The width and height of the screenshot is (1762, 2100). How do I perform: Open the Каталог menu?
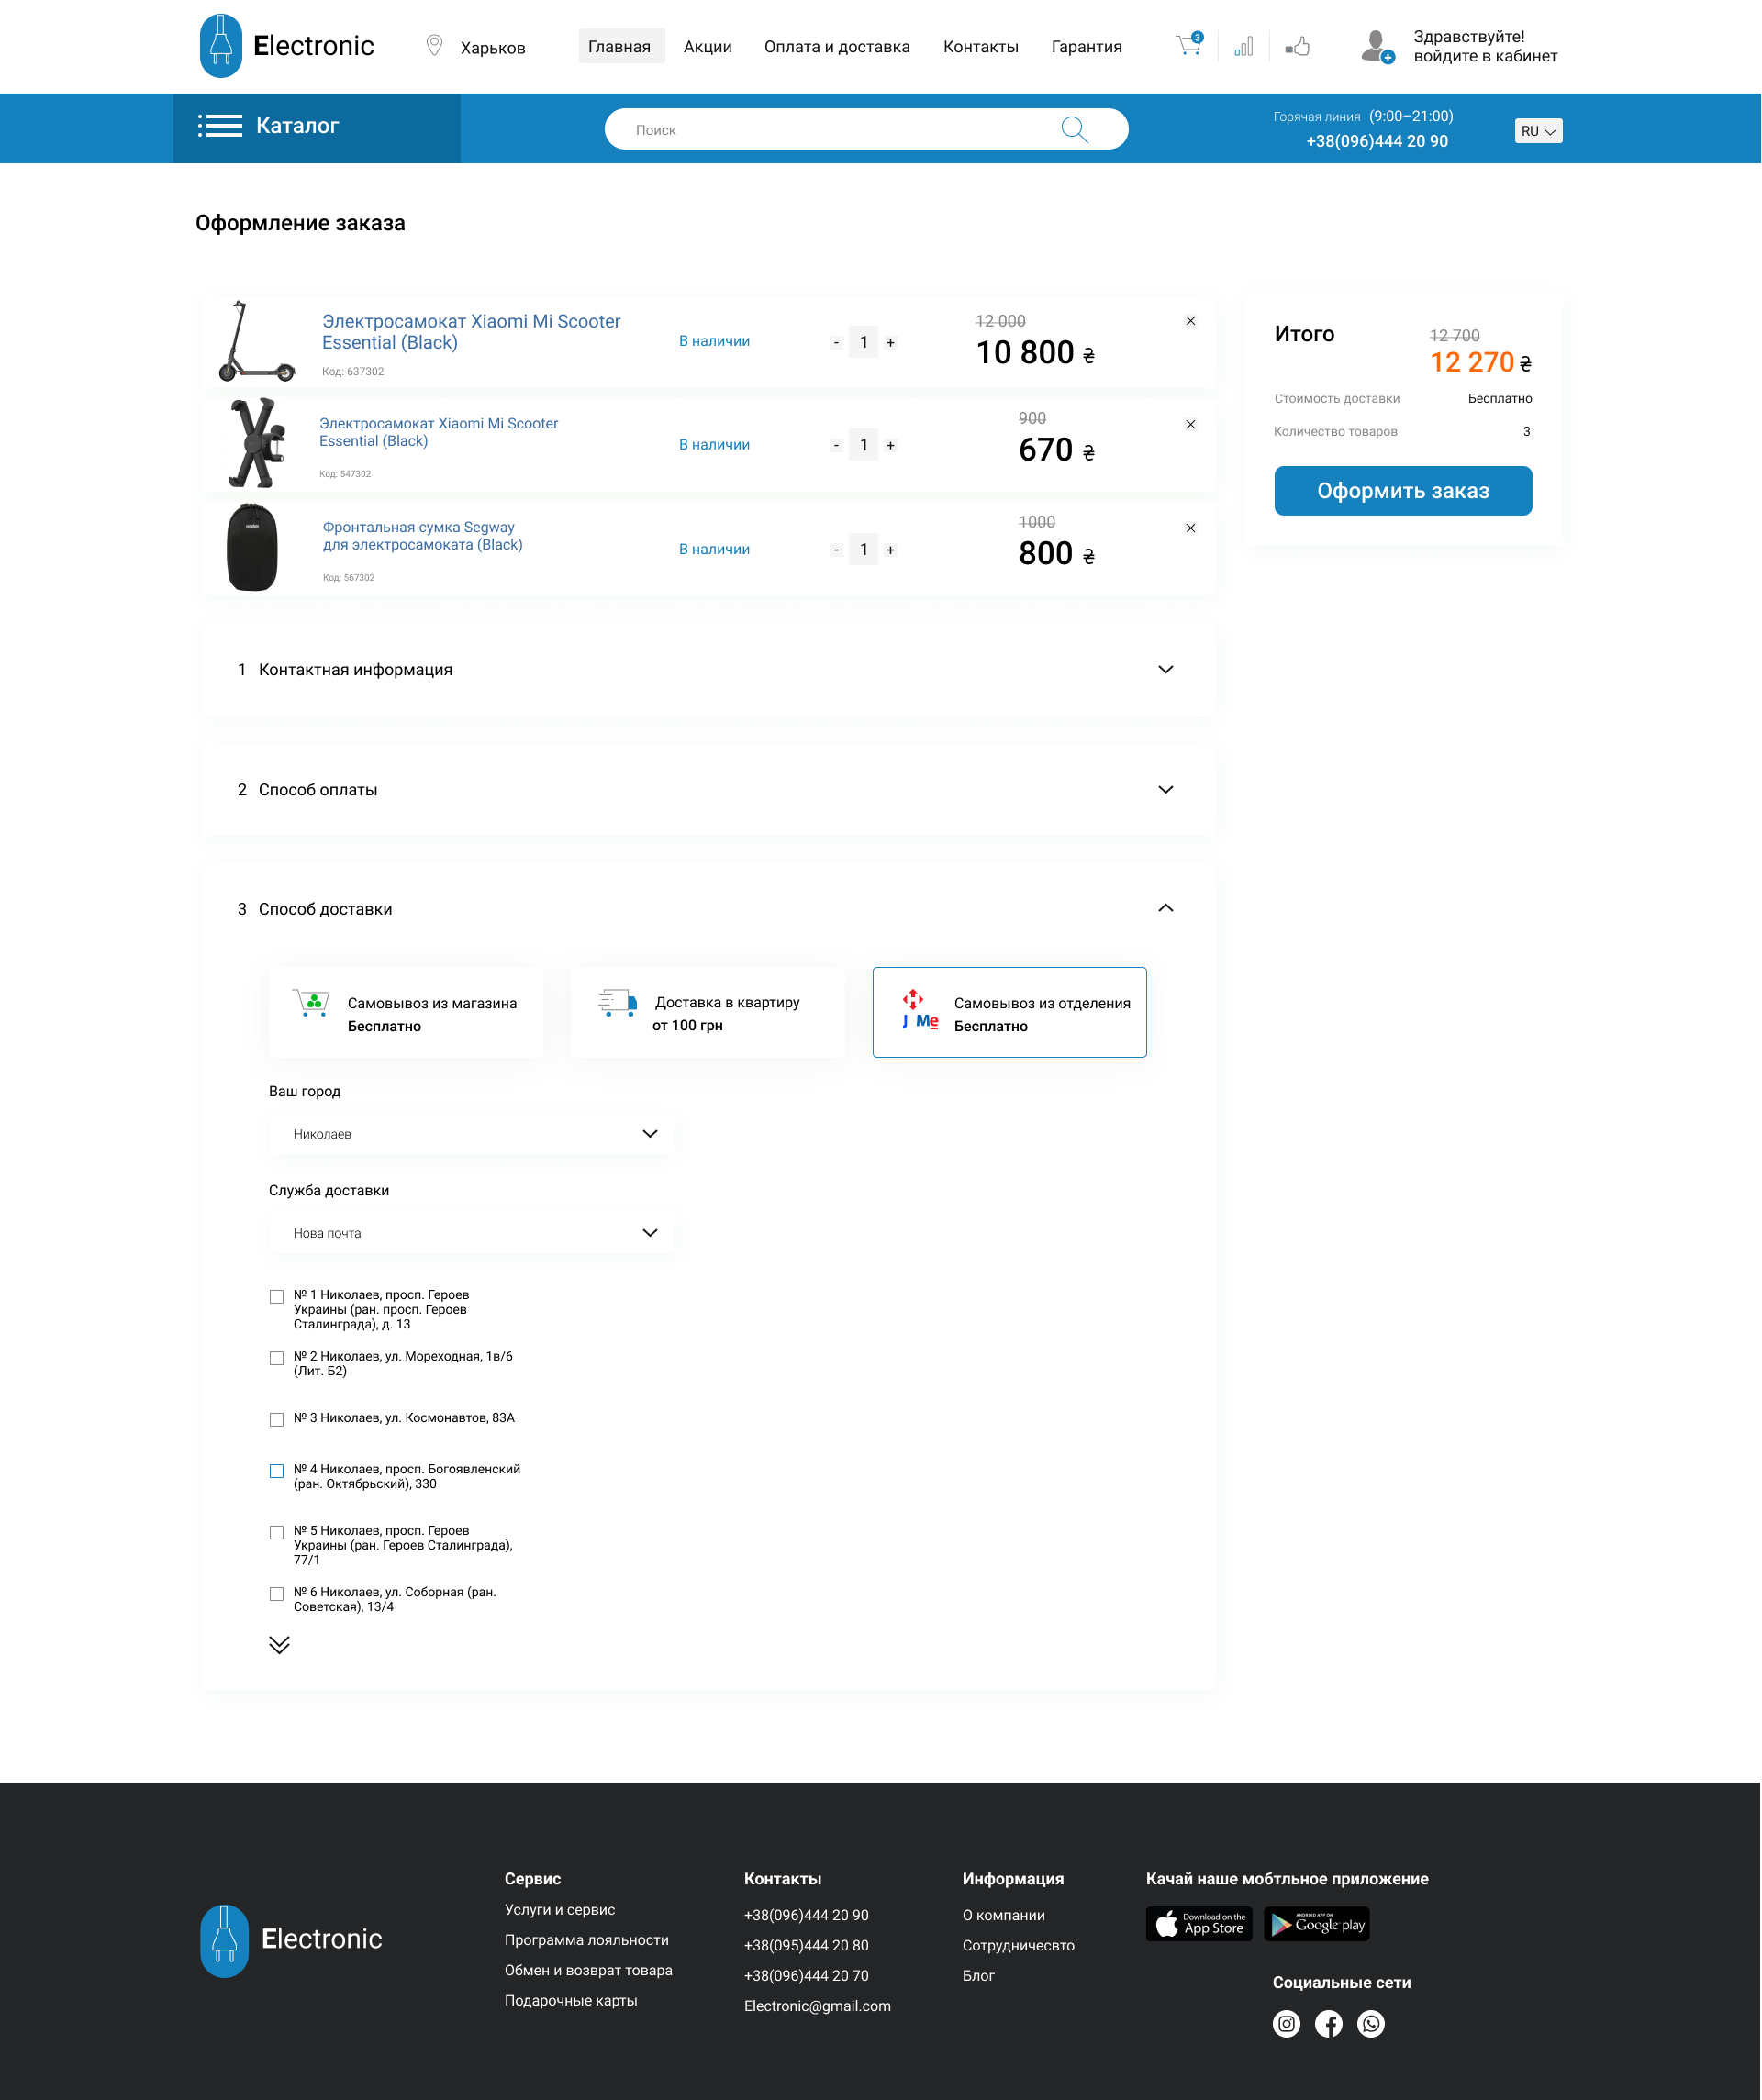(318, 128)
